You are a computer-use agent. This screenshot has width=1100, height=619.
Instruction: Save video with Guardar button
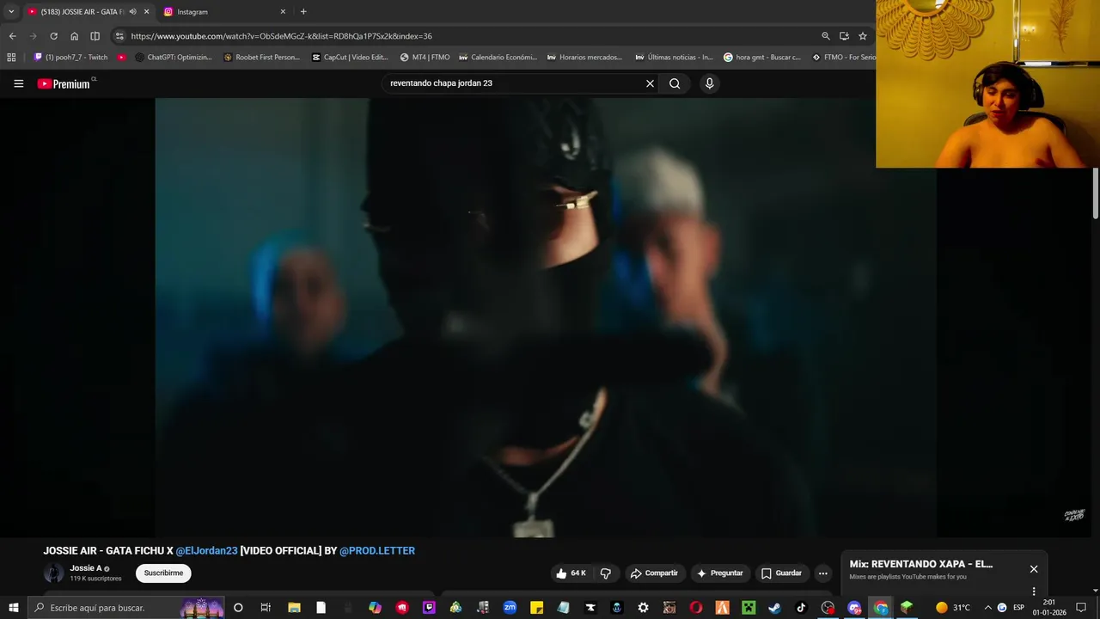(781, 573)
